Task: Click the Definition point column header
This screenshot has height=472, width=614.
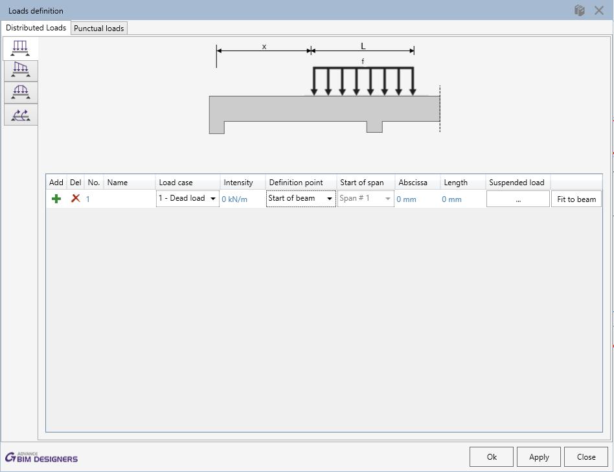Action: click(x=301, y=183)
